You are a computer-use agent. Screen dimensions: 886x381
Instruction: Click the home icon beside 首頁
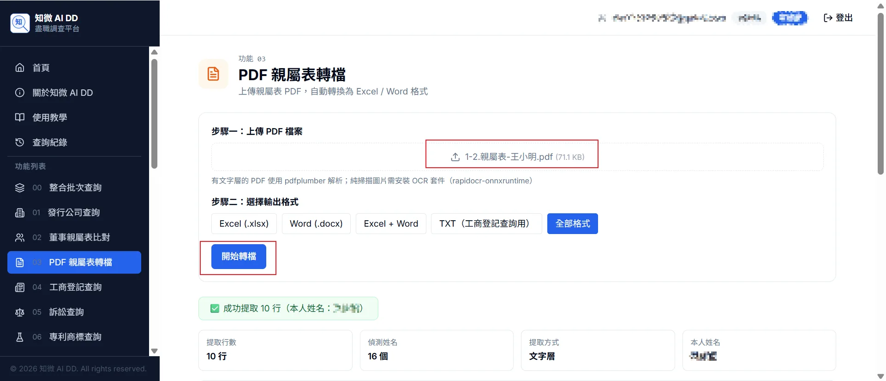click(20, 68)
